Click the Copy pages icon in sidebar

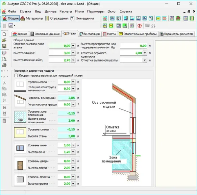(x=4, y=89)
